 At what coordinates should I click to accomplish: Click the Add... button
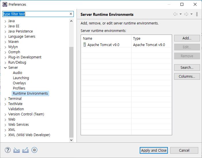(187, 38)
